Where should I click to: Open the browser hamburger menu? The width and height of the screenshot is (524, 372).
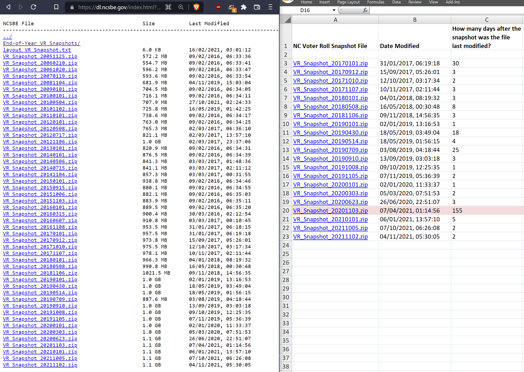(x=270, y=7)
